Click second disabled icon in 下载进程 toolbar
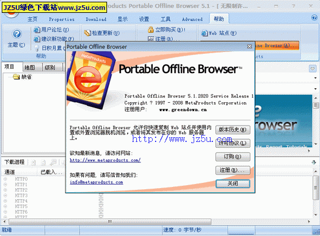The width and height of the screenshot is (320, 236). pos(43,162)
